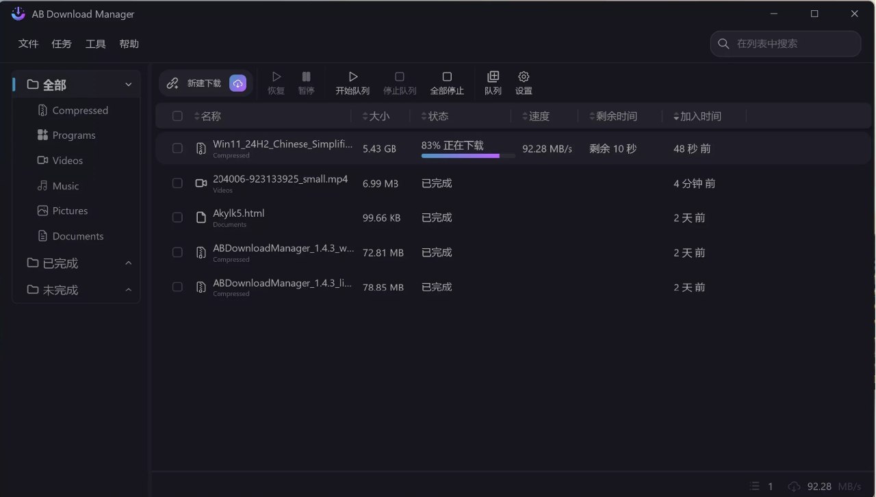Click the search magnifier icon
This screenshot has height=497, width=876.
(x=723, y=44)
